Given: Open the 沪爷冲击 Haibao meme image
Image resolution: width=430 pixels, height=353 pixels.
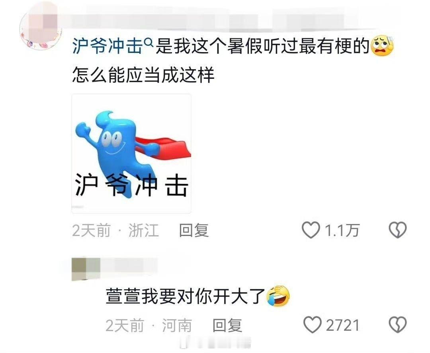Looking at the screenshot, I should [131, 154].
